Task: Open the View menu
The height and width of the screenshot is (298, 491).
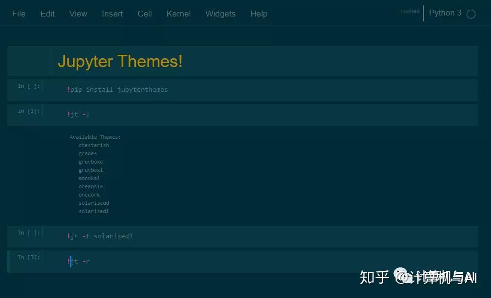Action: [x=78, y=14]
